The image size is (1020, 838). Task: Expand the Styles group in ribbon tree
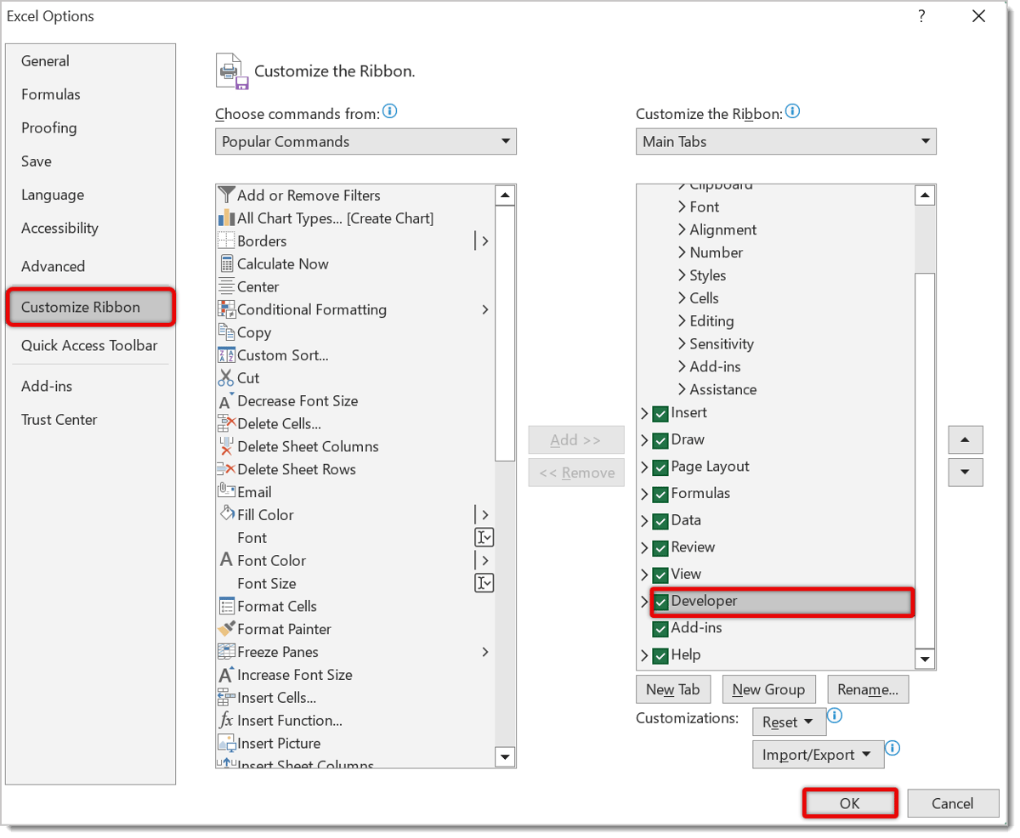pyautogui.click(x=683, y=276)
